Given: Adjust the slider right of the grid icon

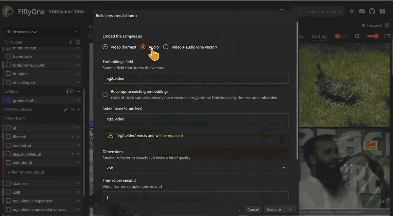Looking at the screenshot, I should click(x=373, y=36).
